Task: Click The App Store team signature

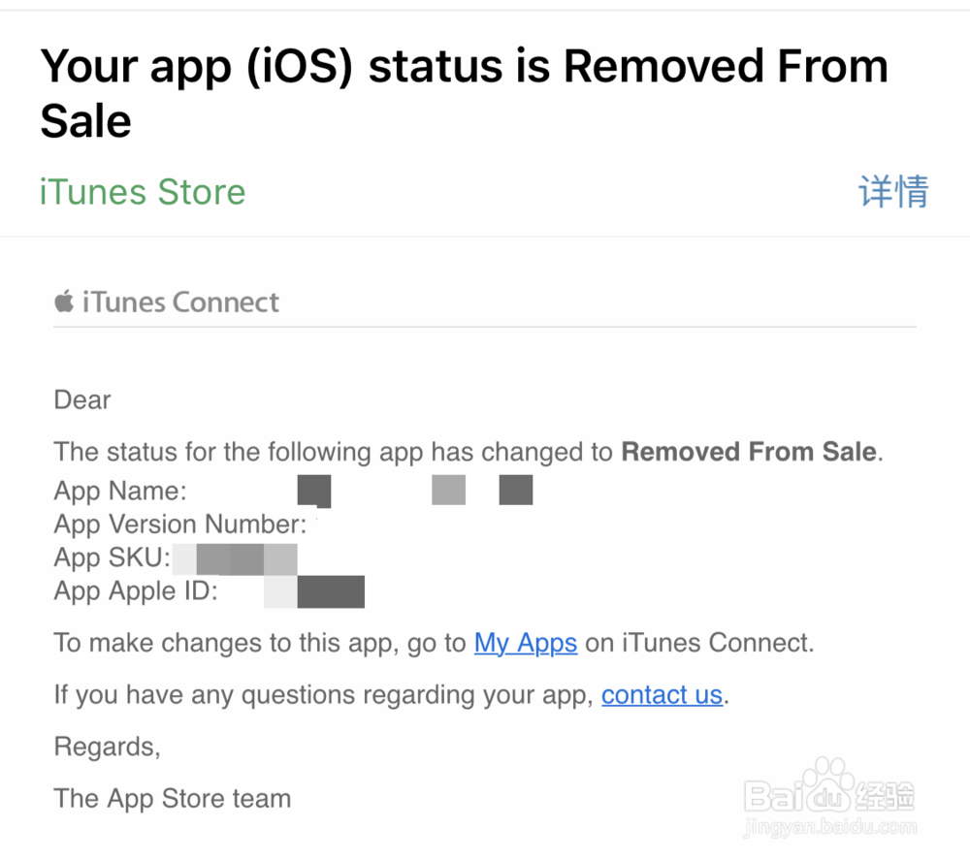Action: (173, 799)
